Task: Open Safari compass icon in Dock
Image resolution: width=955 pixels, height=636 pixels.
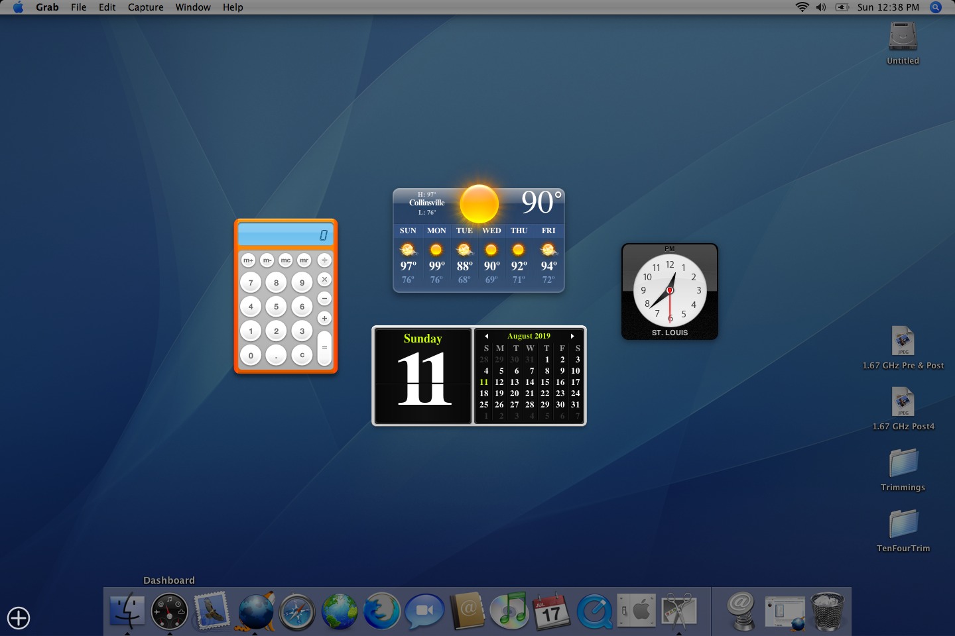Action: click(x=296, y=611)
